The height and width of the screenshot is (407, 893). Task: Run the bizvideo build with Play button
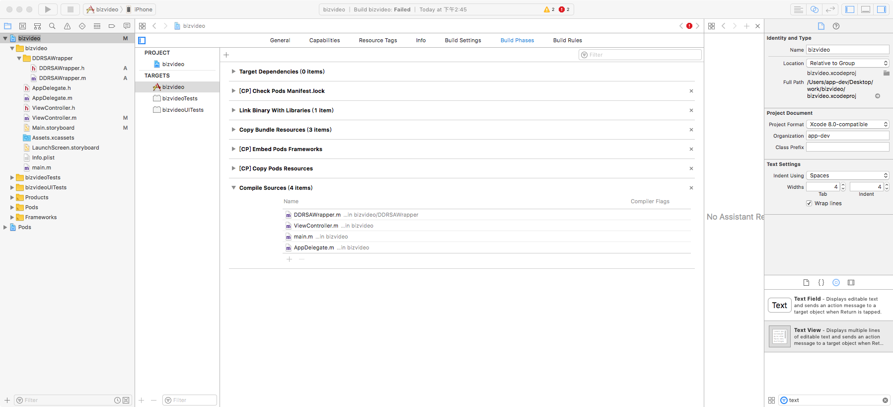pyautogui.click(x=48, y=9)
